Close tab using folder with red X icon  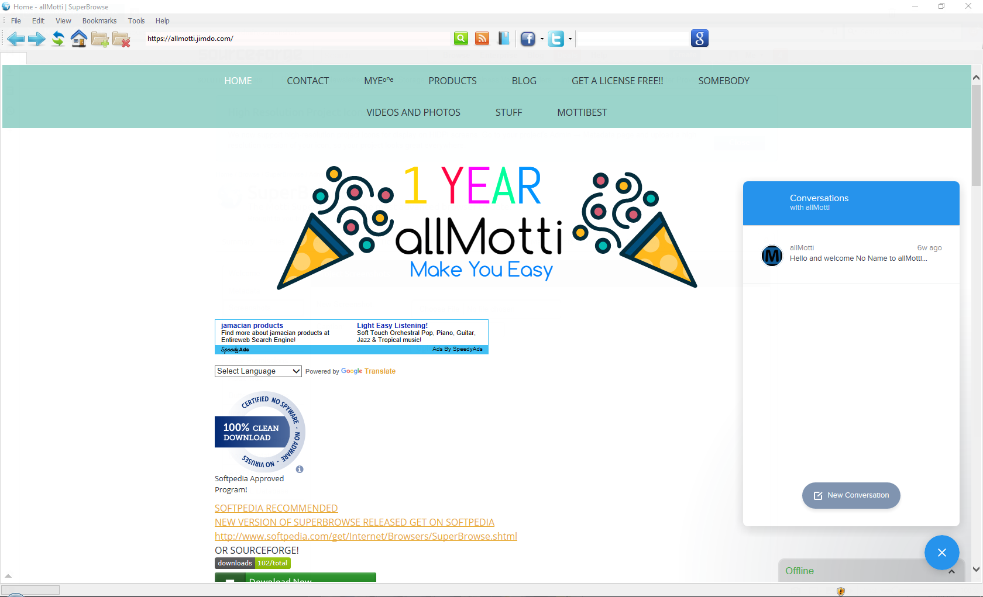pyautogui.click(x=121, y=40)
